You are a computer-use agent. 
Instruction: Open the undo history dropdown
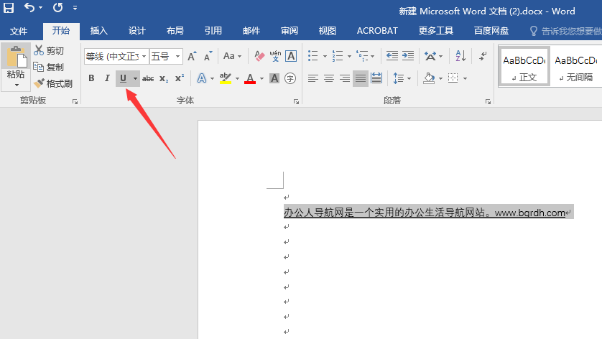[x=41, y=8]
